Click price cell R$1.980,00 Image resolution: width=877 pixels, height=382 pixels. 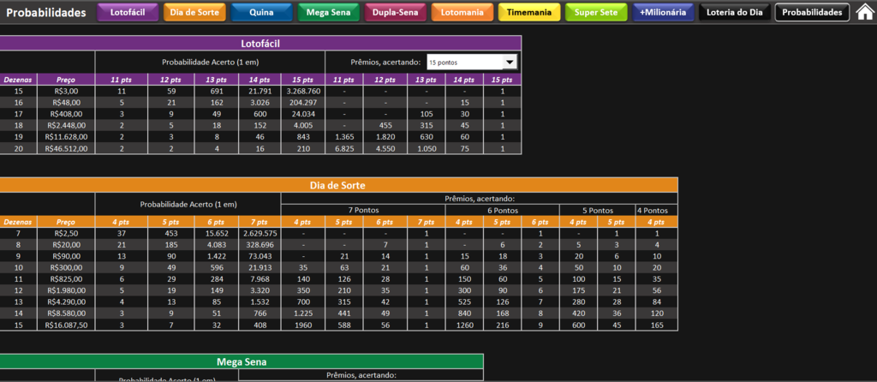coord(66,290)
